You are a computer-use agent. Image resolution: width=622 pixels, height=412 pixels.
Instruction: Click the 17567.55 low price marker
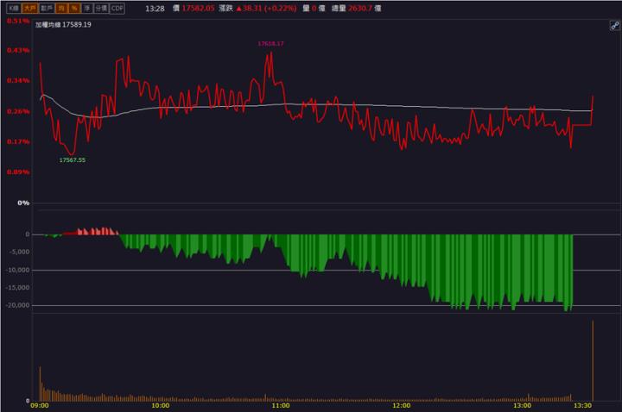click(72, 160)
